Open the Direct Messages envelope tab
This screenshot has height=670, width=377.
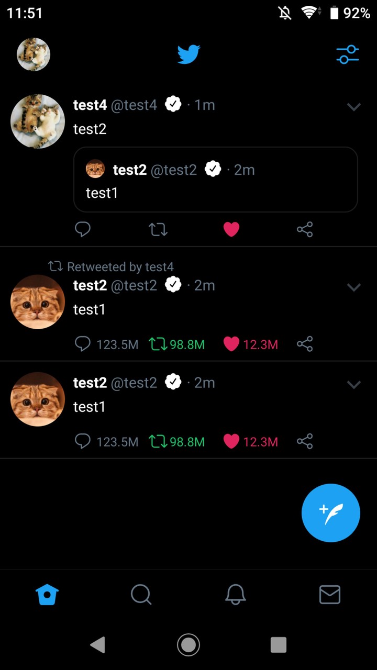coord(330,595)
